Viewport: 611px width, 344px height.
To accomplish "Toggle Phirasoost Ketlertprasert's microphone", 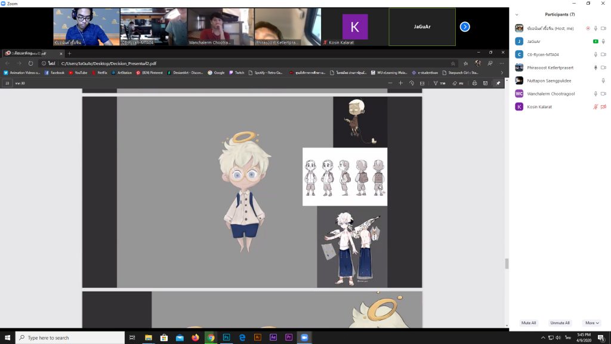I will [595, 67].
